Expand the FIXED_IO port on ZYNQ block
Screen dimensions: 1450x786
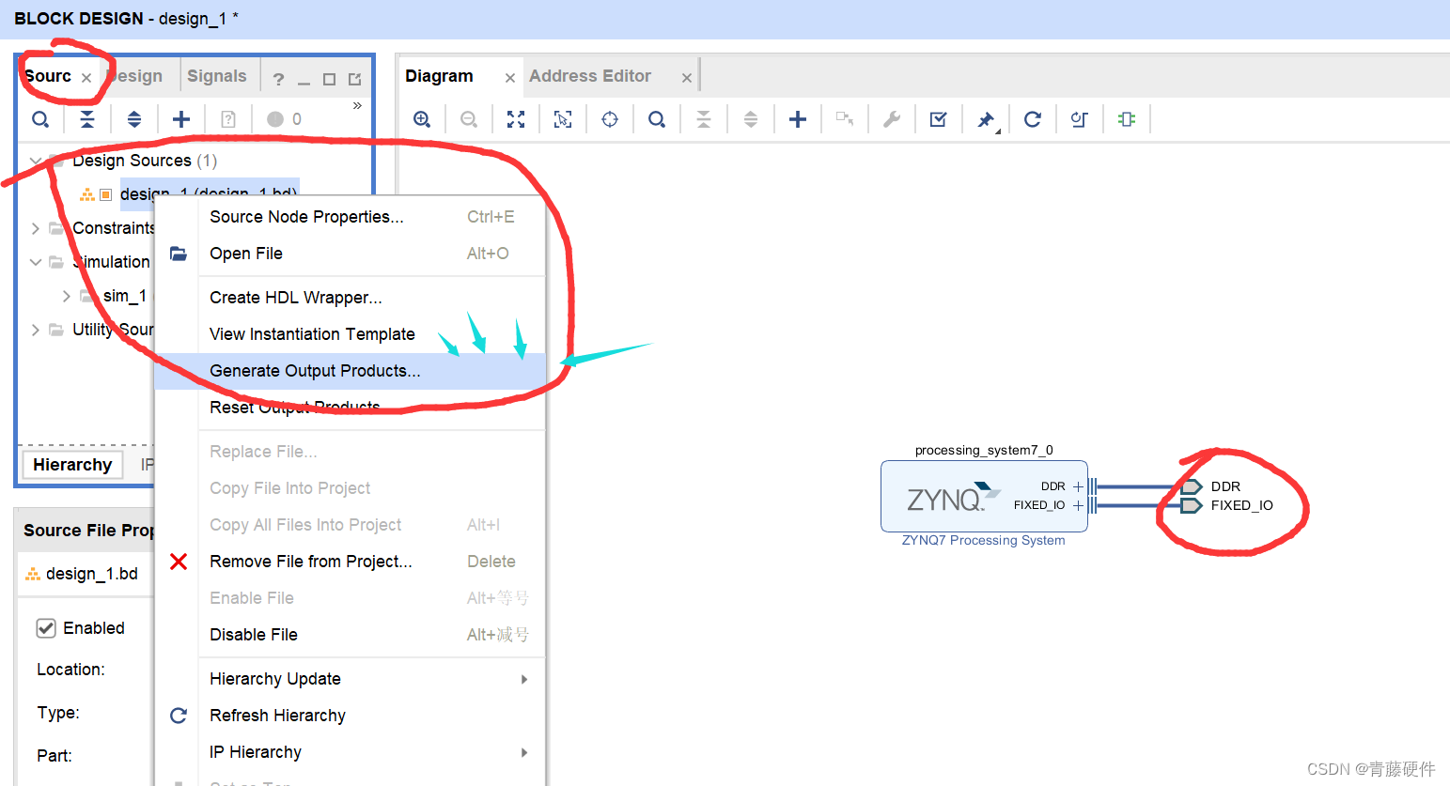pyautogui.click(x=1079, y=505)
